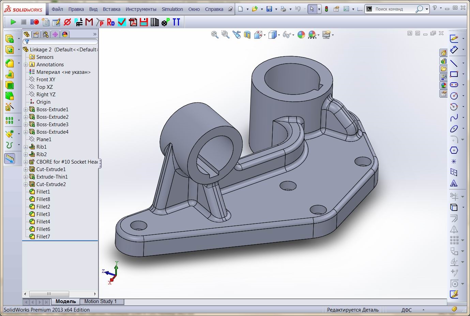The height and width of the screenshot is (316, 470).
Task: Select Fillet8 in the feature tree
Action: 43,199
